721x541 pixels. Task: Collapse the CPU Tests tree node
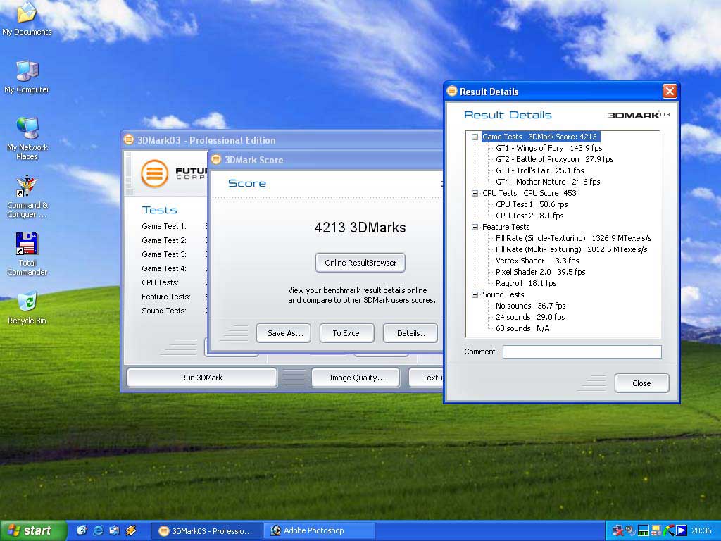(475, 193)
